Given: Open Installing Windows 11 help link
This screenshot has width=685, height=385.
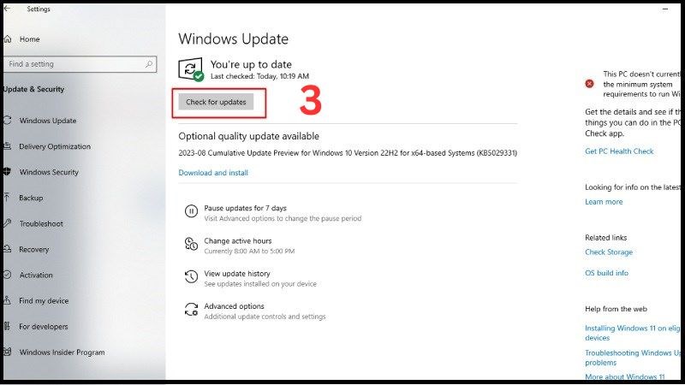Looking at the screenshot, I should [x=633, y=333].
